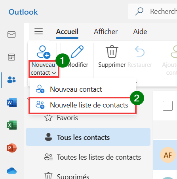This screenshot has height=179, width=177.
Task: Launch Word from the app sidebar
Action: coord(11,102)
